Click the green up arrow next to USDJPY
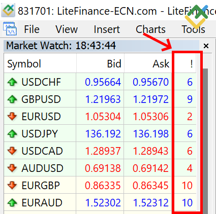 click(x=12, y=134)
